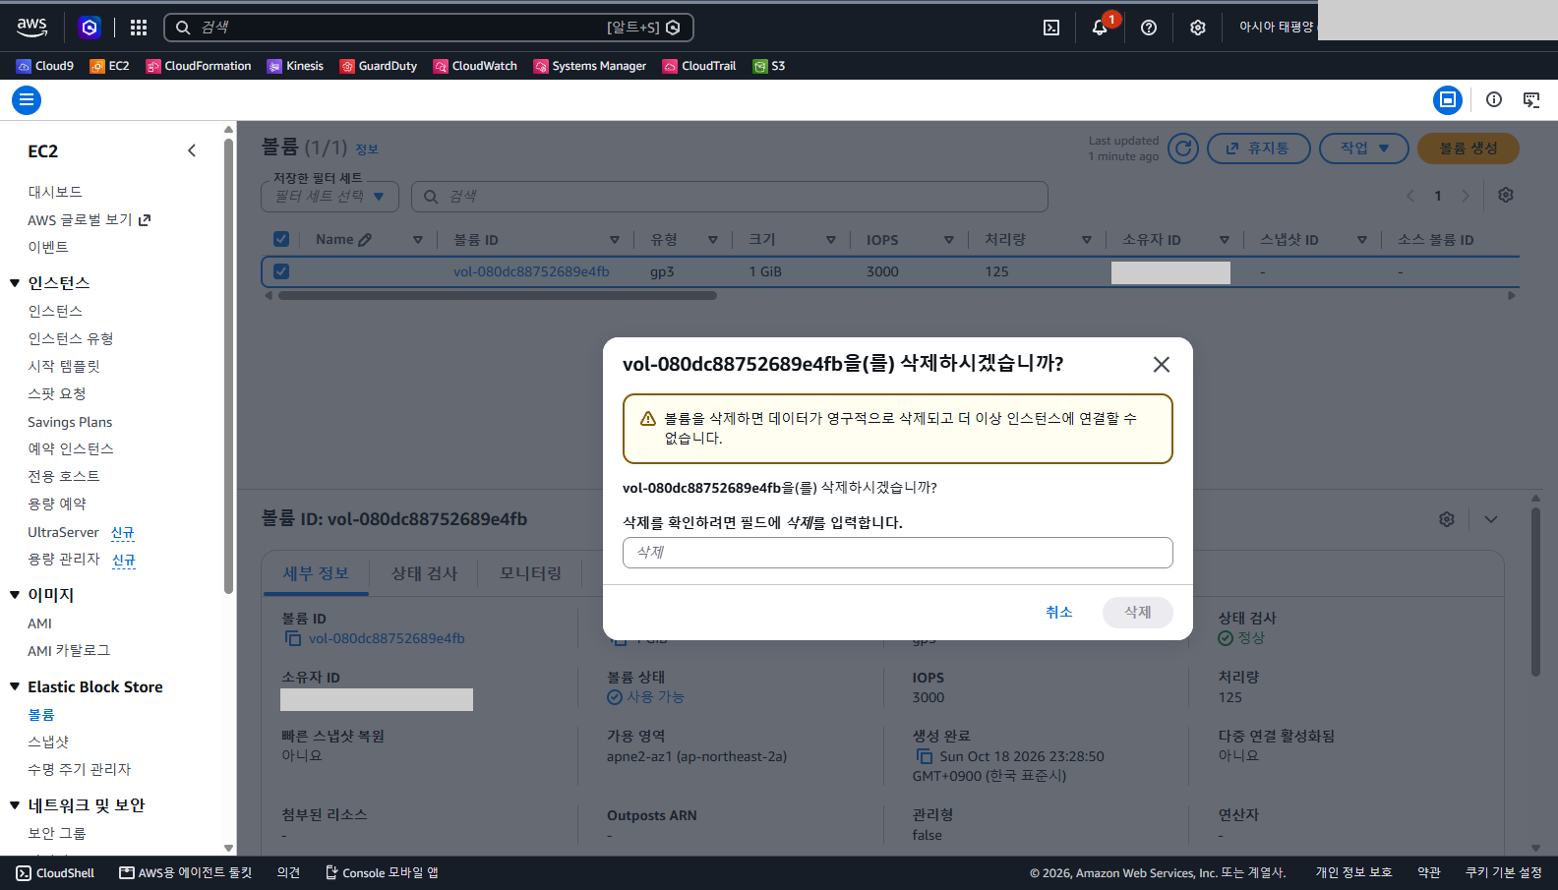Toggle the select-all volumes checkbox
Screen dimensions: 1558x890
281,239
